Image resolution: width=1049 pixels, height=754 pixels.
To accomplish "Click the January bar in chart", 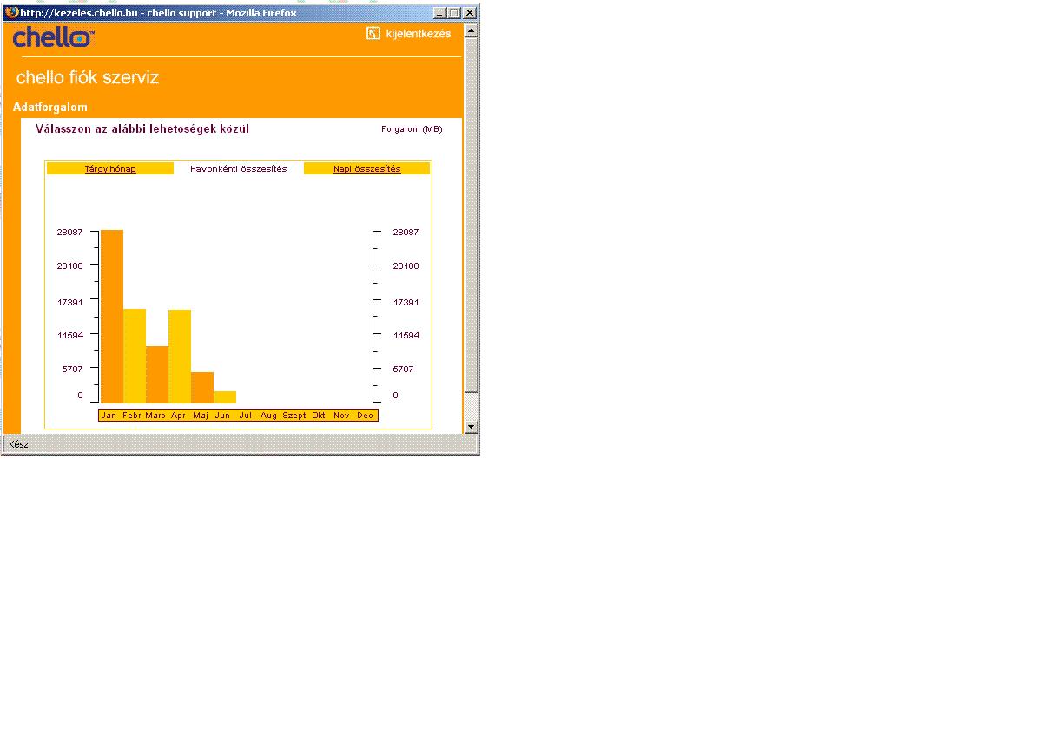I will tap(111, 316).
